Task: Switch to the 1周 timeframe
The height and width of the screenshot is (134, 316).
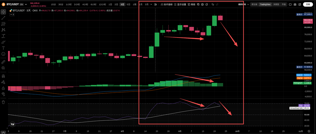Action: click(135, 4)
